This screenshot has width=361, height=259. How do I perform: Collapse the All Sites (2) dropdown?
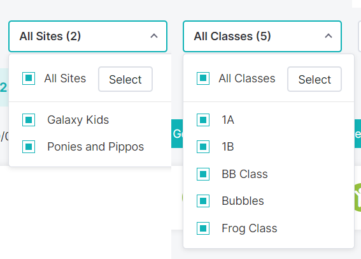(x=88, y=36)
